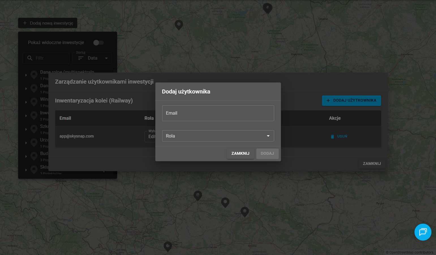This screenshot has width=436, height=255.
Task: Close the Zarządzanie użytkownikami inwestycji dialog with ZAMKNIJ
Action: (x=372, y=164)
